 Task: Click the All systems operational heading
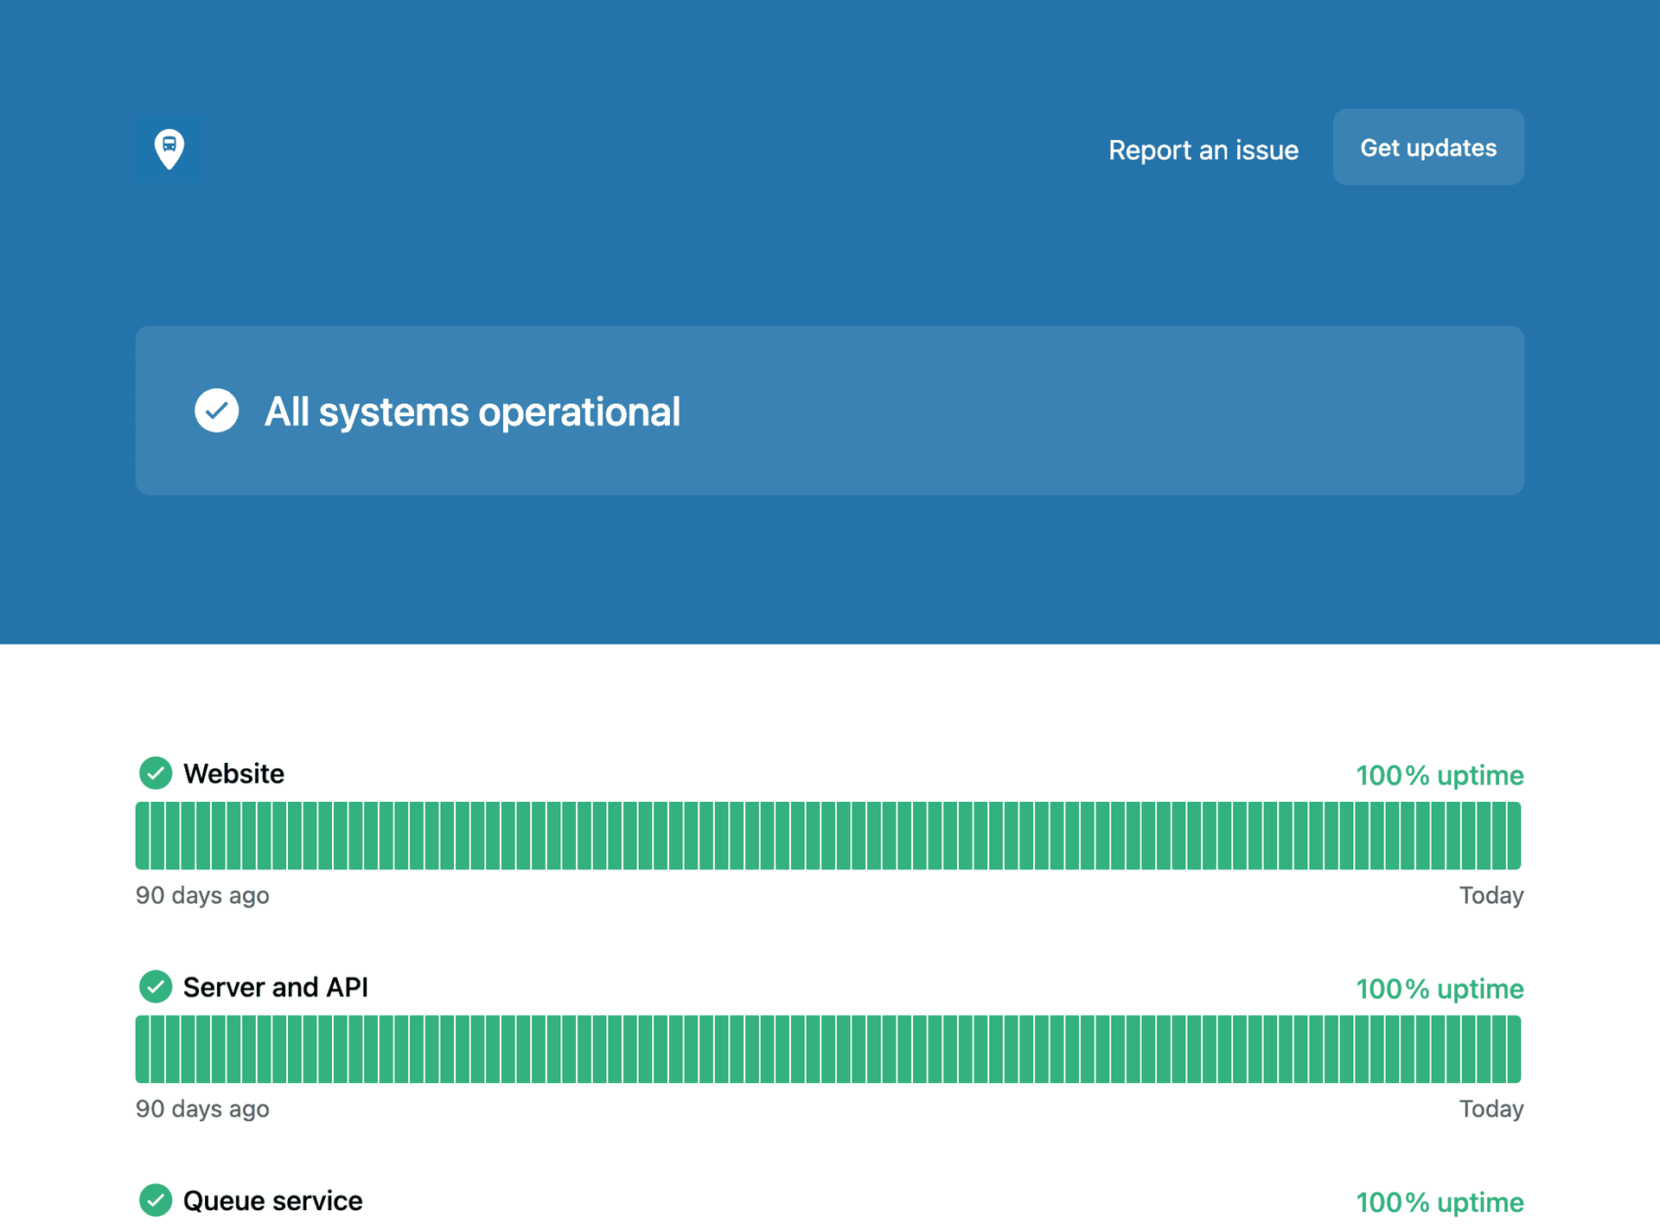pyautogui.click(x=472, y=412)
